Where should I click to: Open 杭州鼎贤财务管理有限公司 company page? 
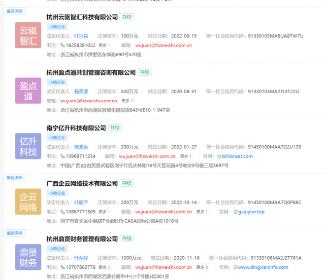click(82, 239)
